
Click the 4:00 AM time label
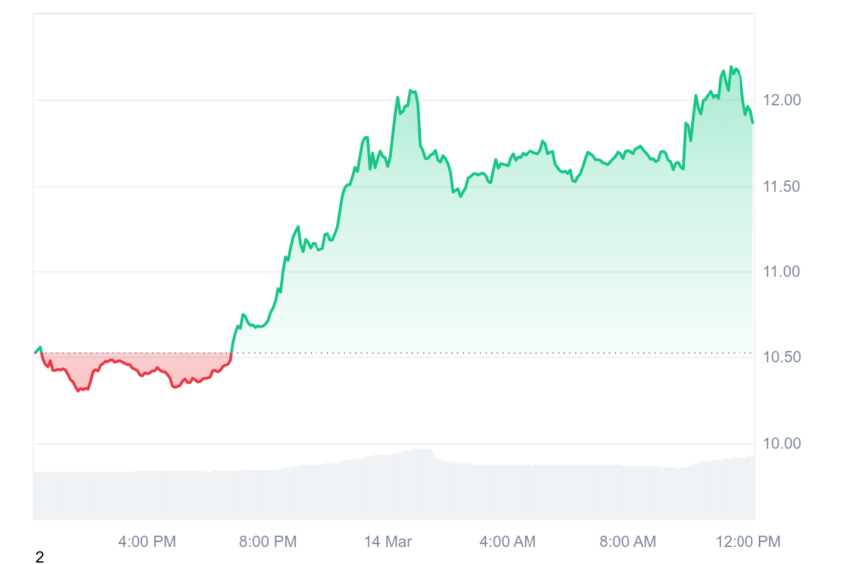[x=508, y=542]
